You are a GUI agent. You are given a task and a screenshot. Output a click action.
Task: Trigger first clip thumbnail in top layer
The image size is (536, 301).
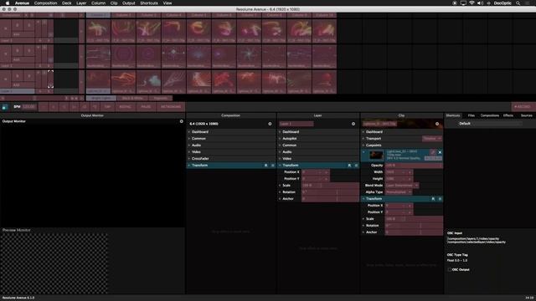pyautogui.click(x=98, y=31)
